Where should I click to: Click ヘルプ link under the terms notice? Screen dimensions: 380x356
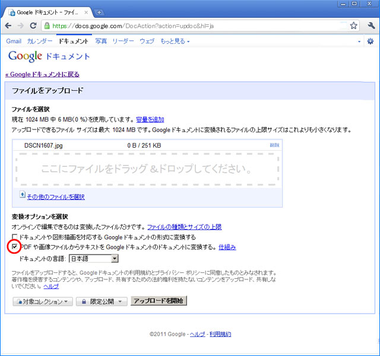click(x=51, y=286)
